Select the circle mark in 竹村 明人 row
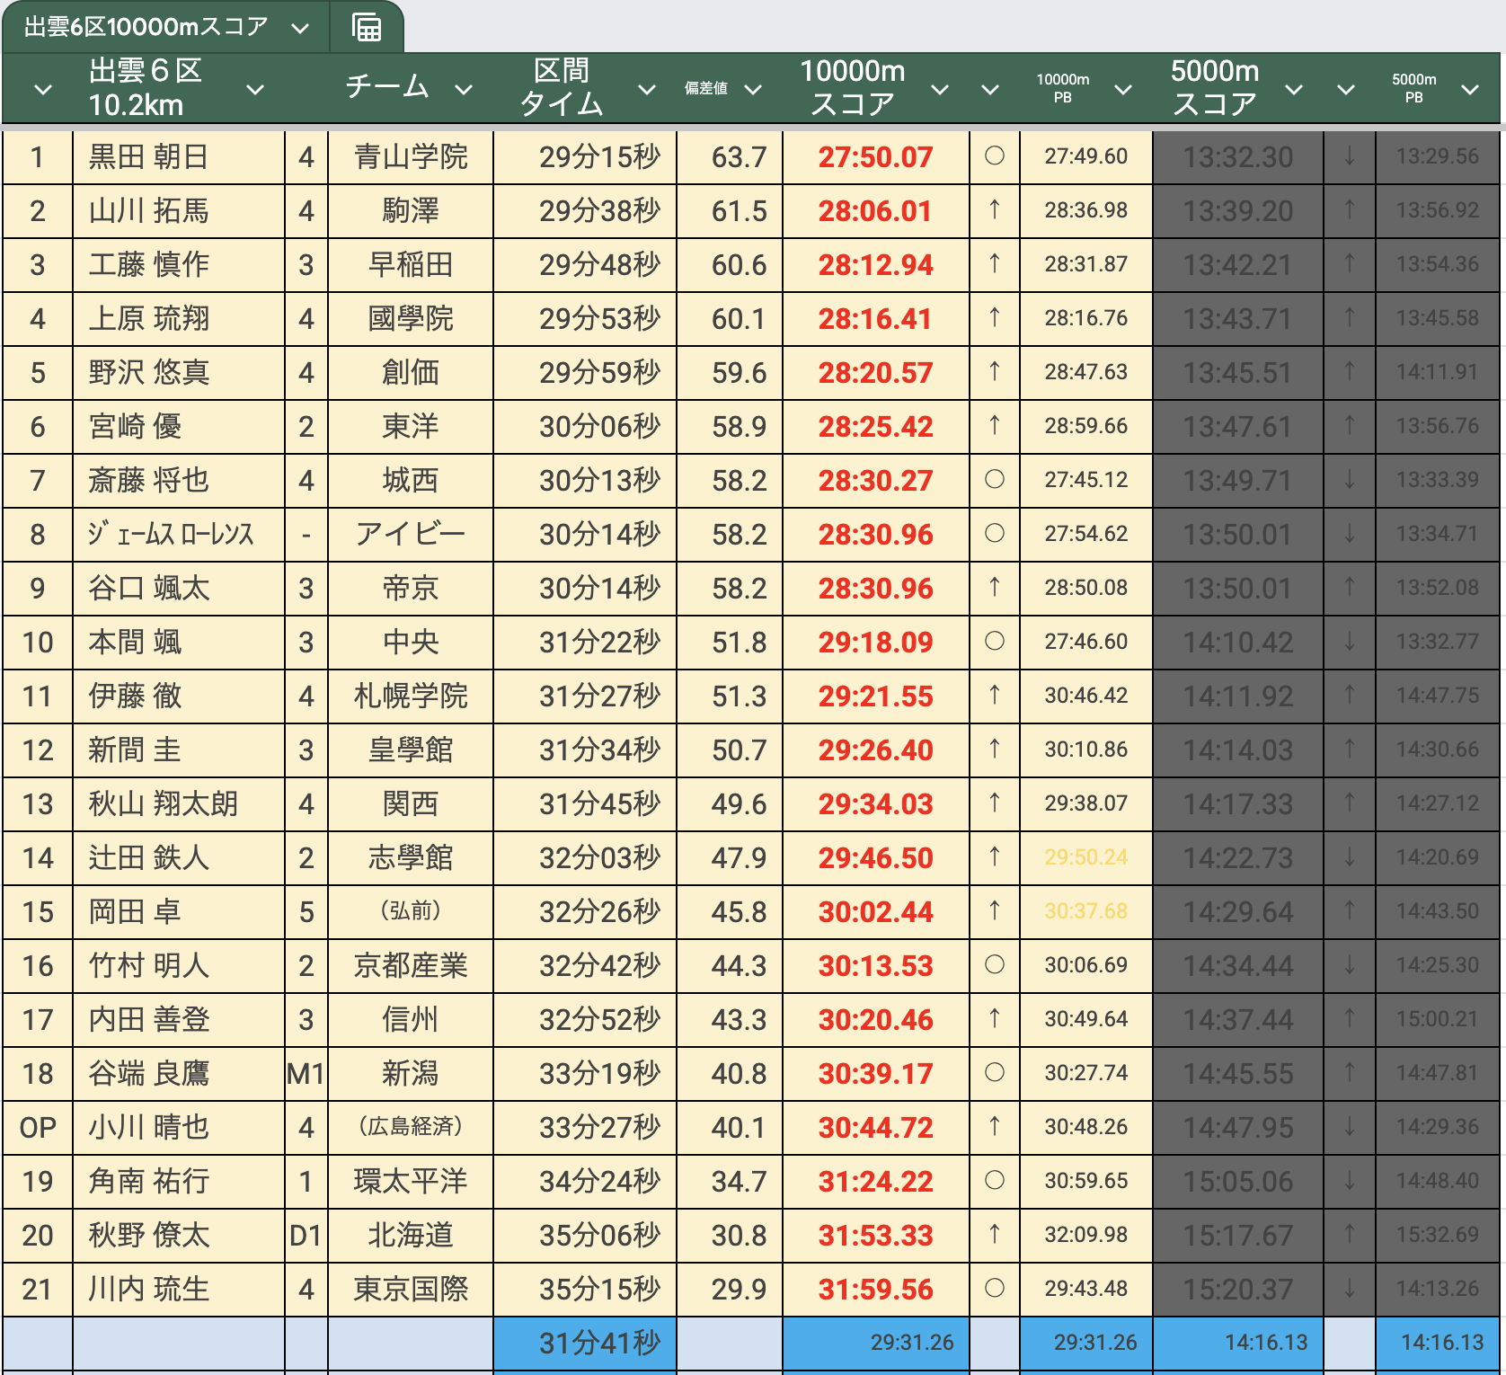The width and height of the screenshot is (1506, 1375). click(995, 965)
